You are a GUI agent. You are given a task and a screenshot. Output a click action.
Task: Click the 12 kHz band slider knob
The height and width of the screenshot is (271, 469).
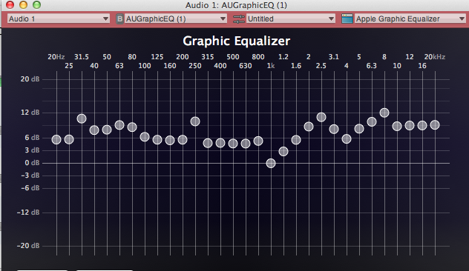[410, 125]
